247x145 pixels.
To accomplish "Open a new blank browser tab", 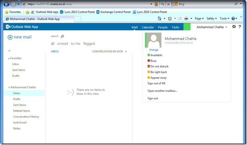I will coord(78,19).
